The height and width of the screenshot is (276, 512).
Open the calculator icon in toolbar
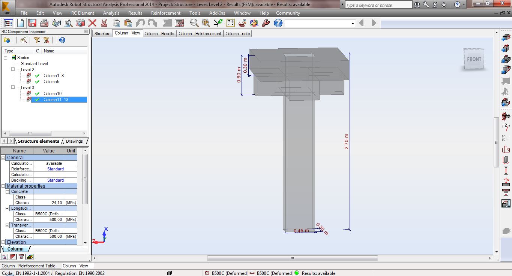pos(179,23)
